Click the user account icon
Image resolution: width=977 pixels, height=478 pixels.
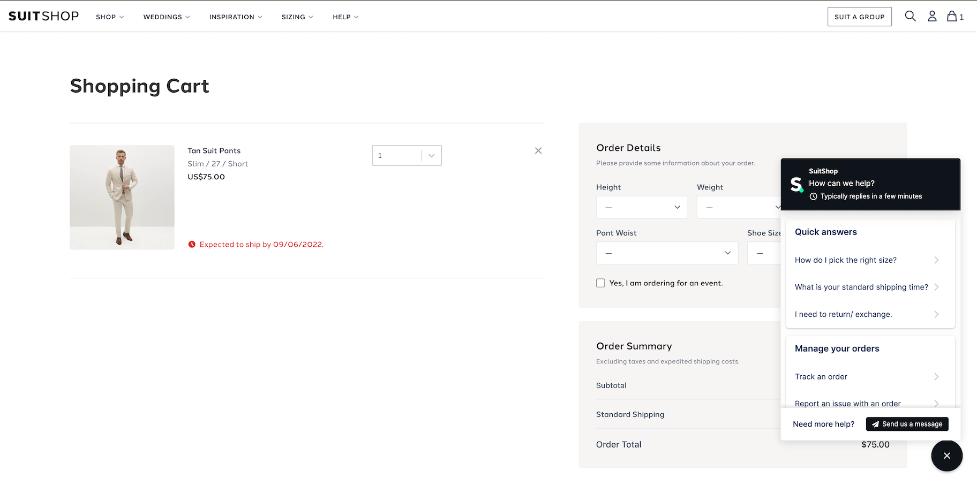(x=932, y=16)
